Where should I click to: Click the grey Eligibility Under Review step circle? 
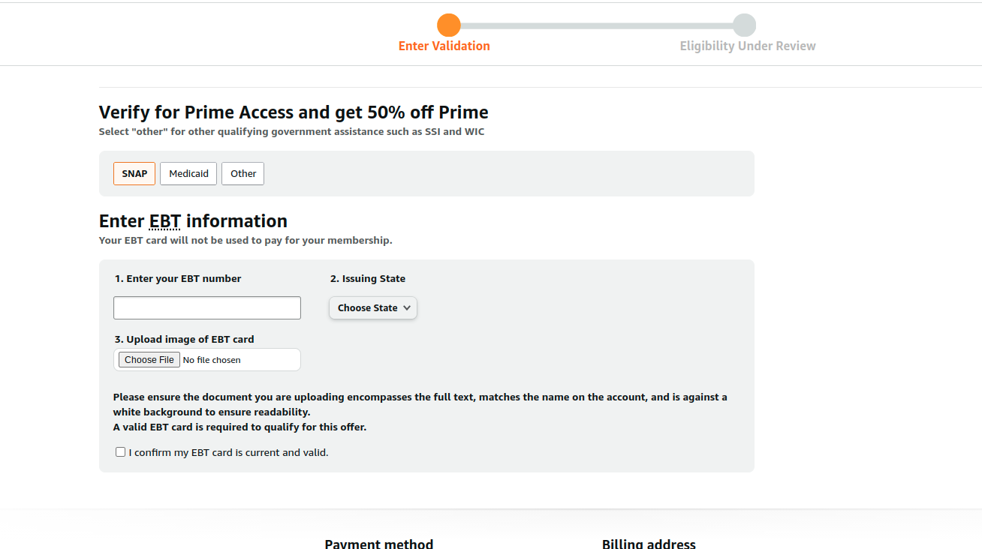click(744, 25)
